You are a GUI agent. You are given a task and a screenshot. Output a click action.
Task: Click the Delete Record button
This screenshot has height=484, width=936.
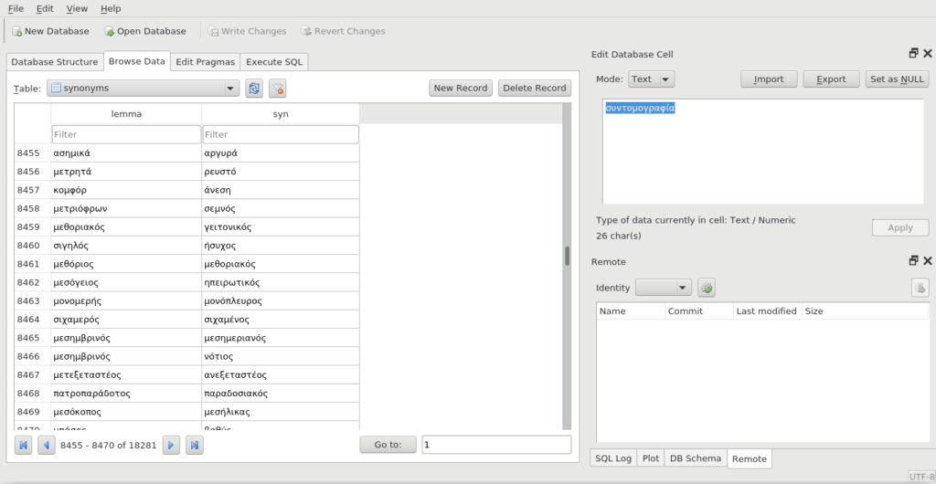coord(534,89)
